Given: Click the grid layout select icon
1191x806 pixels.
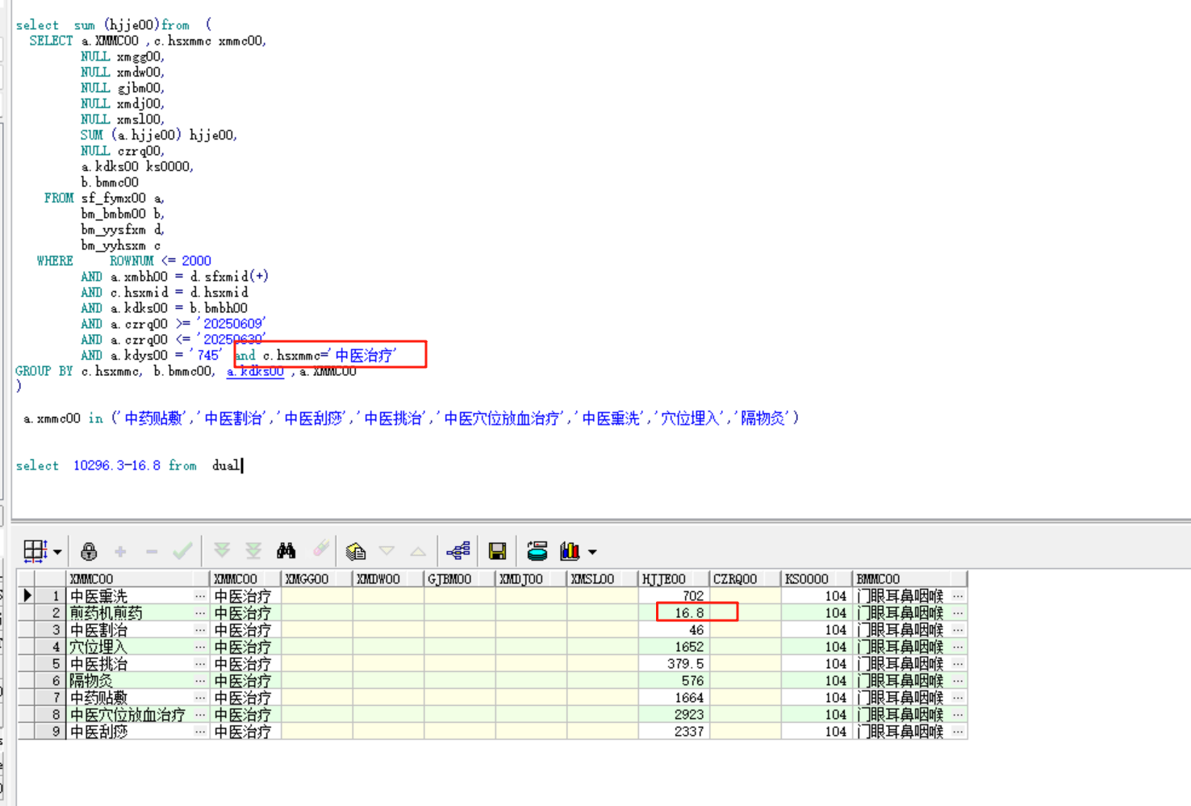Looking at the screenshot, I should point(35,551).
